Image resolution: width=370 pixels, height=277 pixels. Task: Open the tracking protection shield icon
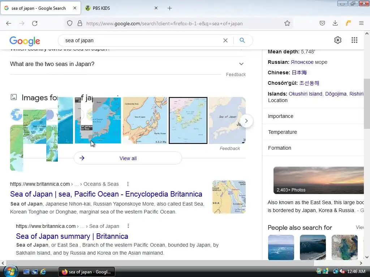pyautogui.click(x=70, y=23)
